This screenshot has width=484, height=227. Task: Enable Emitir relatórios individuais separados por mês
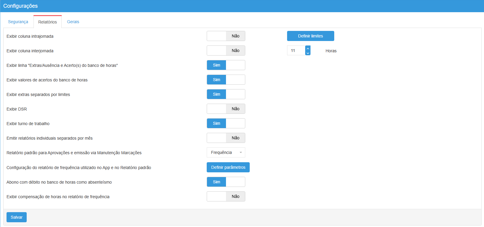[x=226, y=138]
